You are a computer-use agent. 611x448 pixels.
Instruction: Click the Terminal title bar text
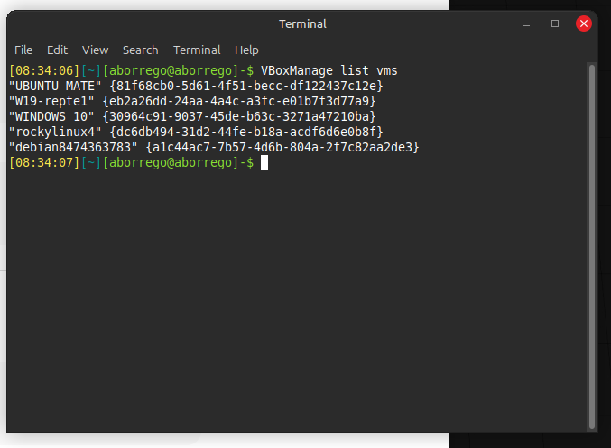(302, 23)
